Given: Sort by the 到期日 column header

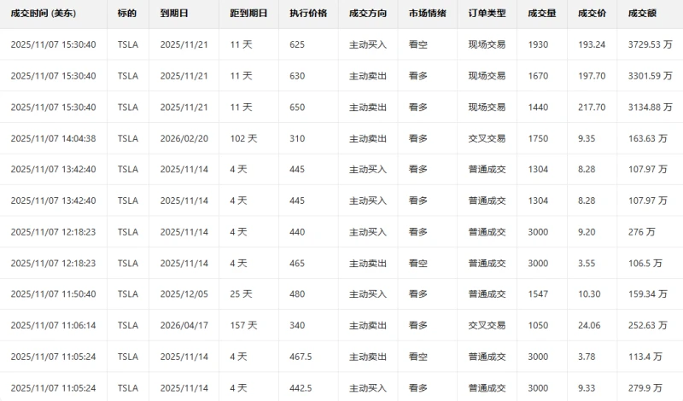Looking at the screenshot, I should coord(175,15).
